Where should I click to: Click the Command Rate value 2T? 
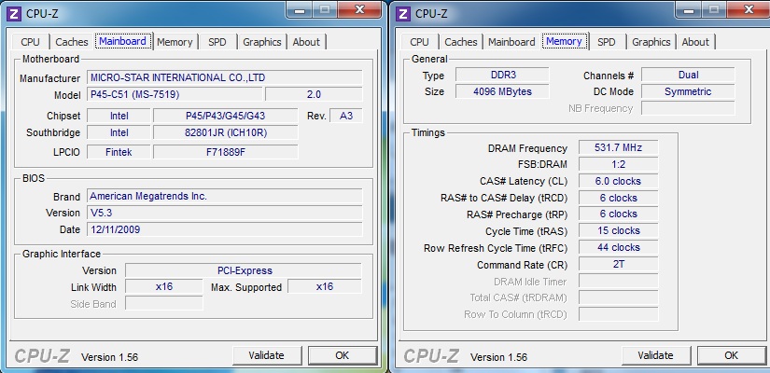pyautogui.click(x=618, y=264)
